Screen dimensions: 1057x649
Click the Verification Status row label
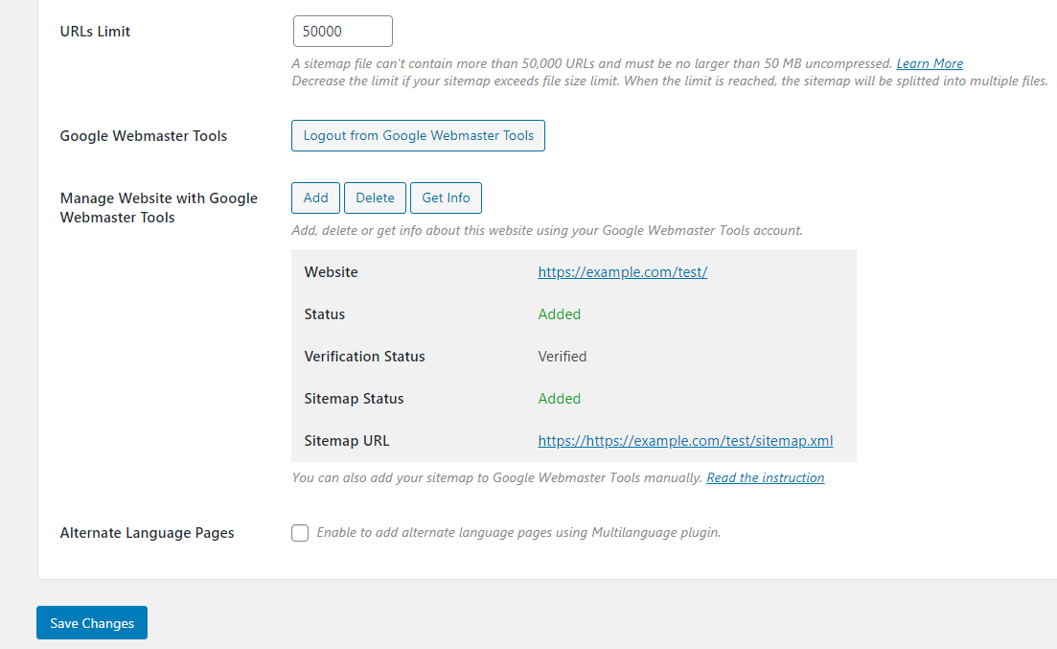[365, 357]
